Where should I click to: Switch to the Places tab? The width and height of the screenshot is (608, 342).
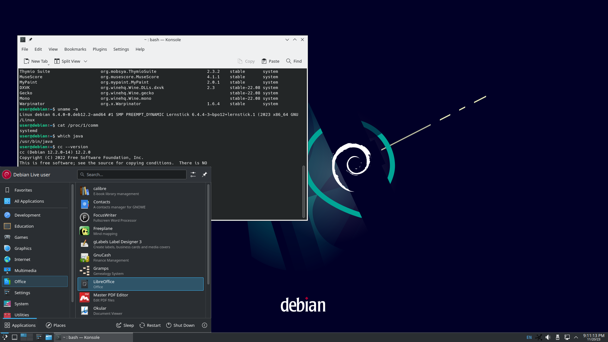pos(56,325)
